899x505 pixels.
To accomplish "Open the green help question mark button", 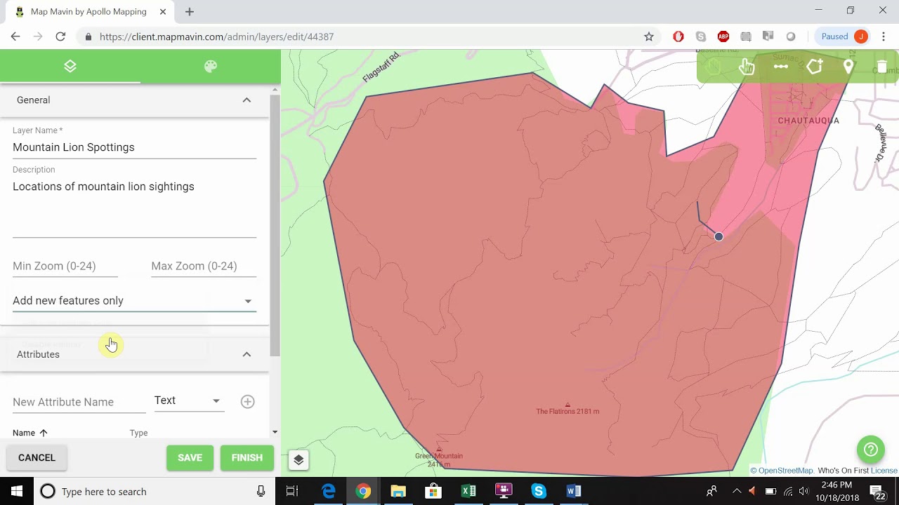I will click(x=871, y=450).
